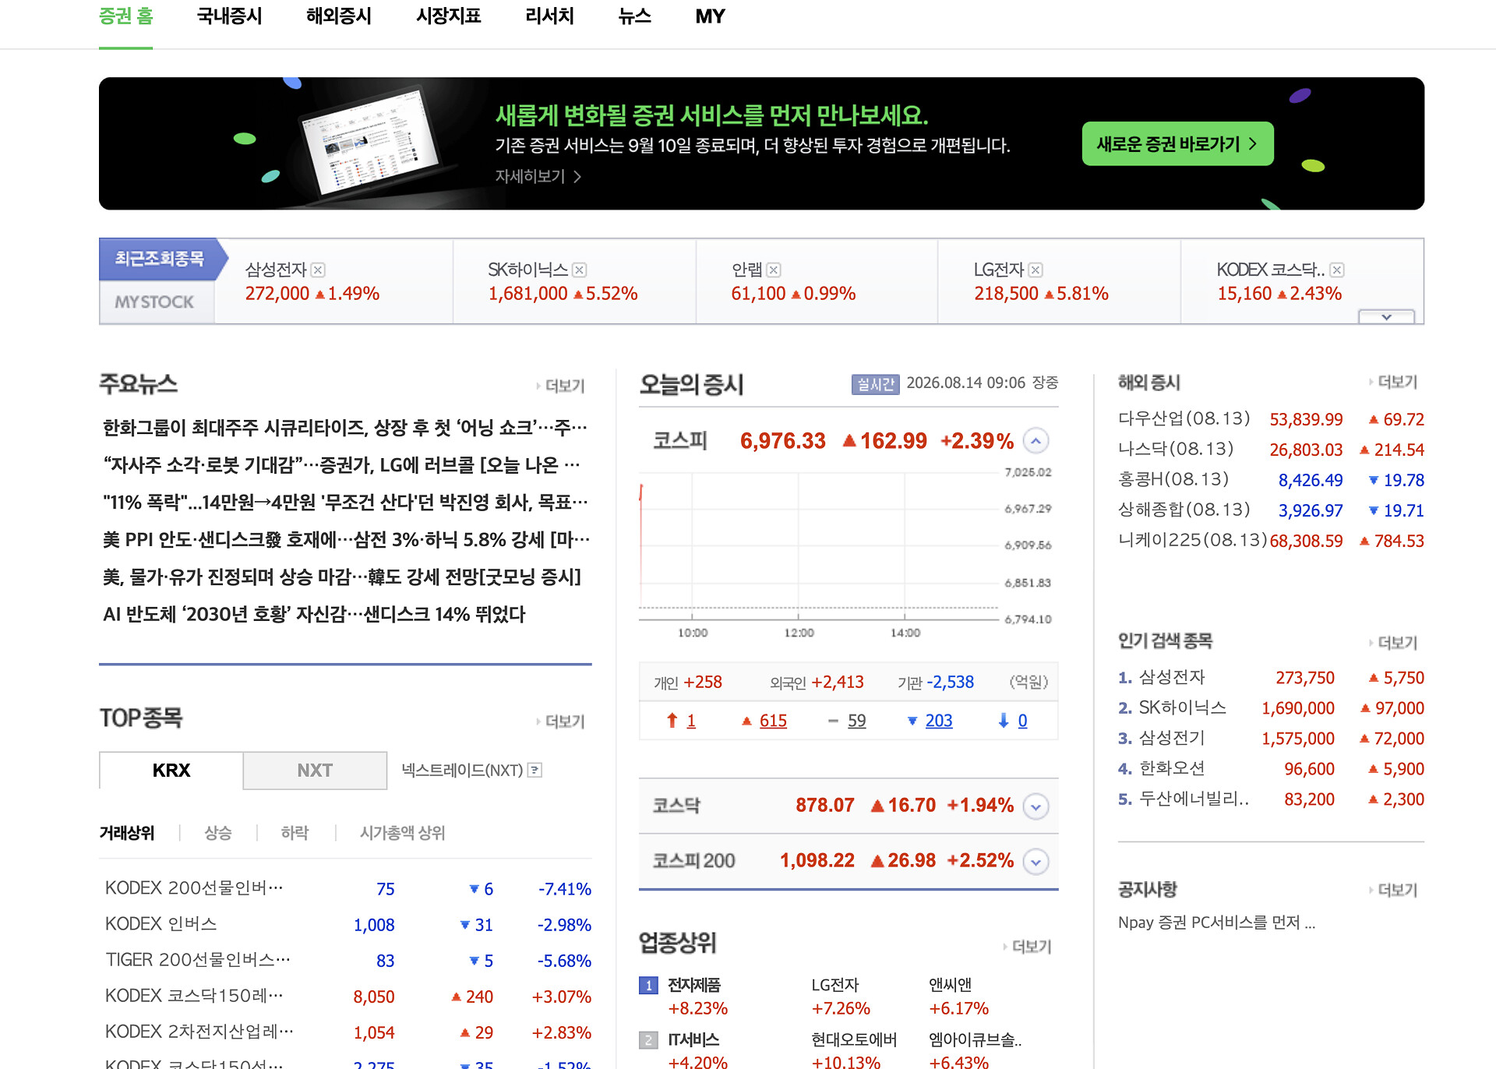Open the IT서비스 sector link
The height and width of the screenshot is (1069, 1496).
pyautogui.click(x=693, y=1040)
